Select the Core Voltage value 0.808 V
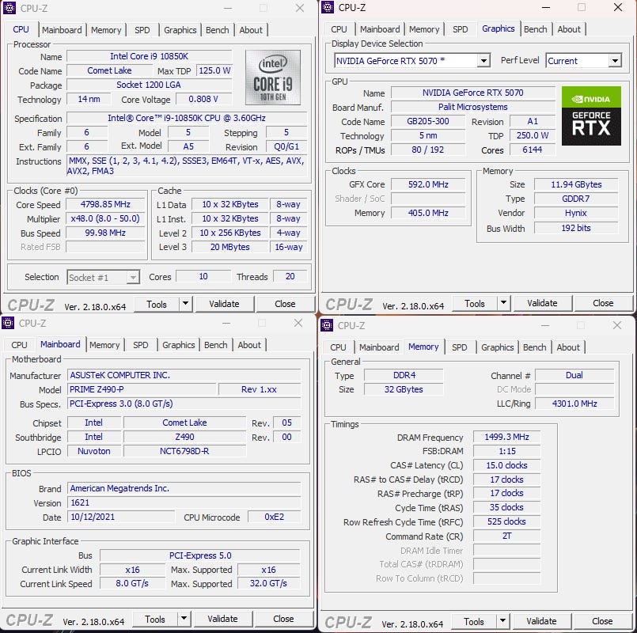637x633 pixels. [x=203, y=99]
